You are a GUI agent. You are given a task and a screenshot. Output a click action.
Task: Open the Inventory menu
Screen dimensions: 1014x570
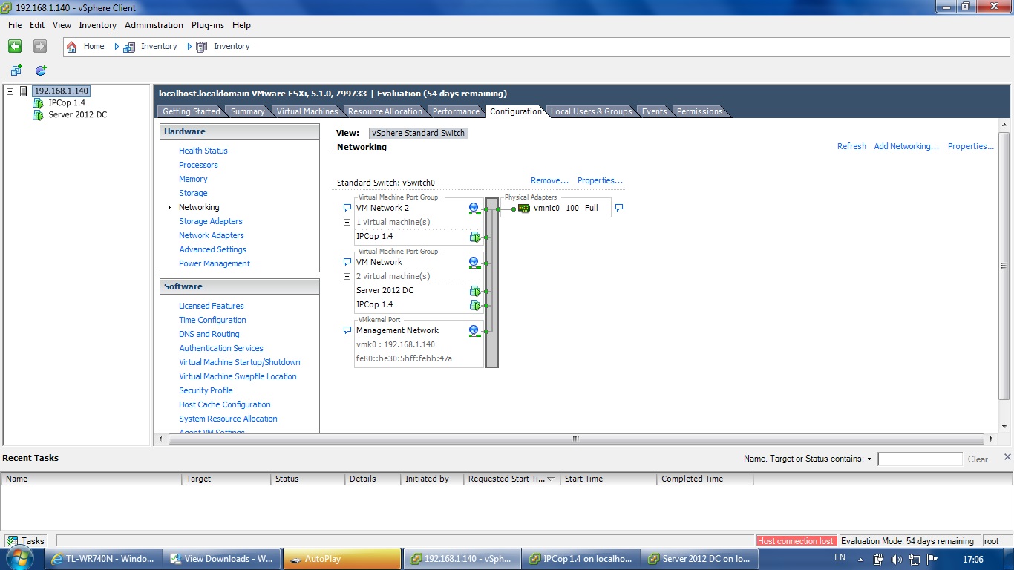98,25
